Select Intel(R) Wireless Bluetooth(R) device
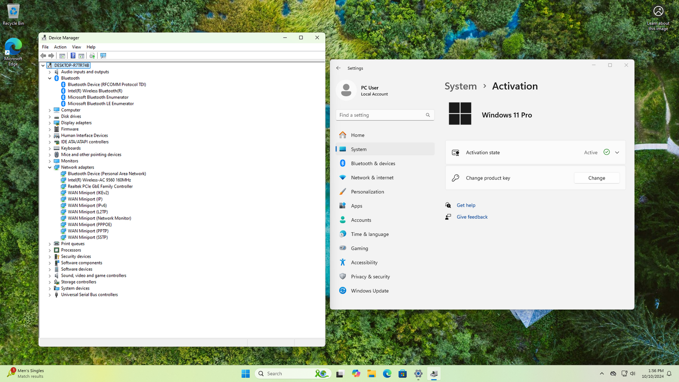 pyautogui.click(x=95, y=91)
